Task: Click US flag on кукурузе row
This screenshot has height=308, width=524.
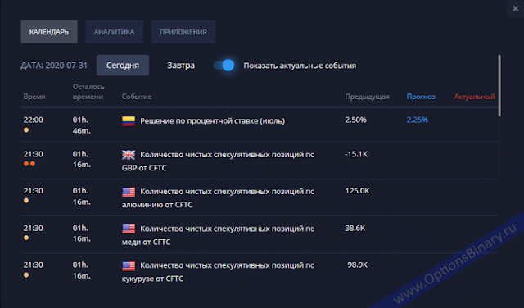Action: click(129, 266)
